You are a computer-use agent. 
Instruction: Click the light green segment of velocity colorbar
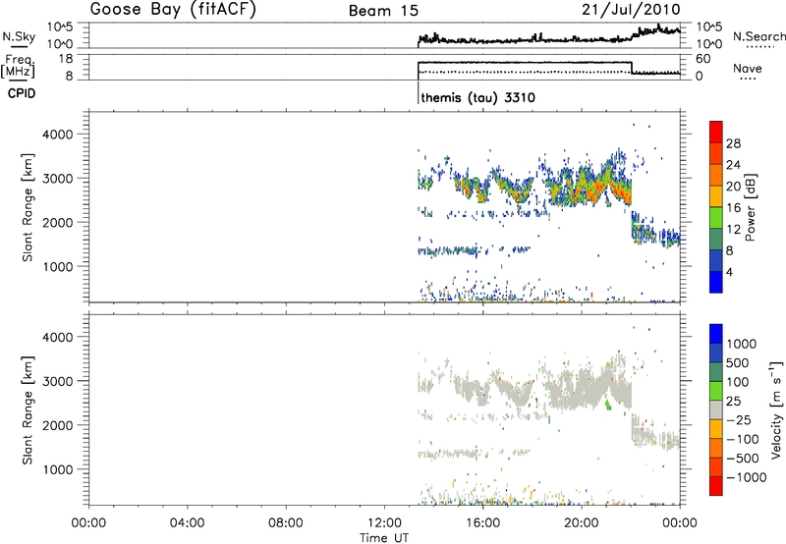pos(716,391)
